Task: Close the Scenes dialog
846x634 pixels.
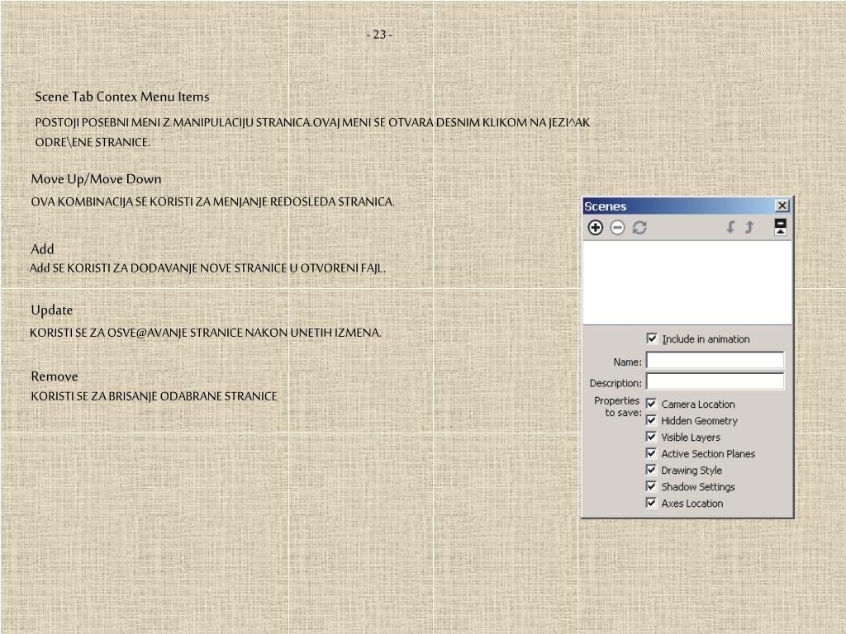Action: click(x=782, y=206)
